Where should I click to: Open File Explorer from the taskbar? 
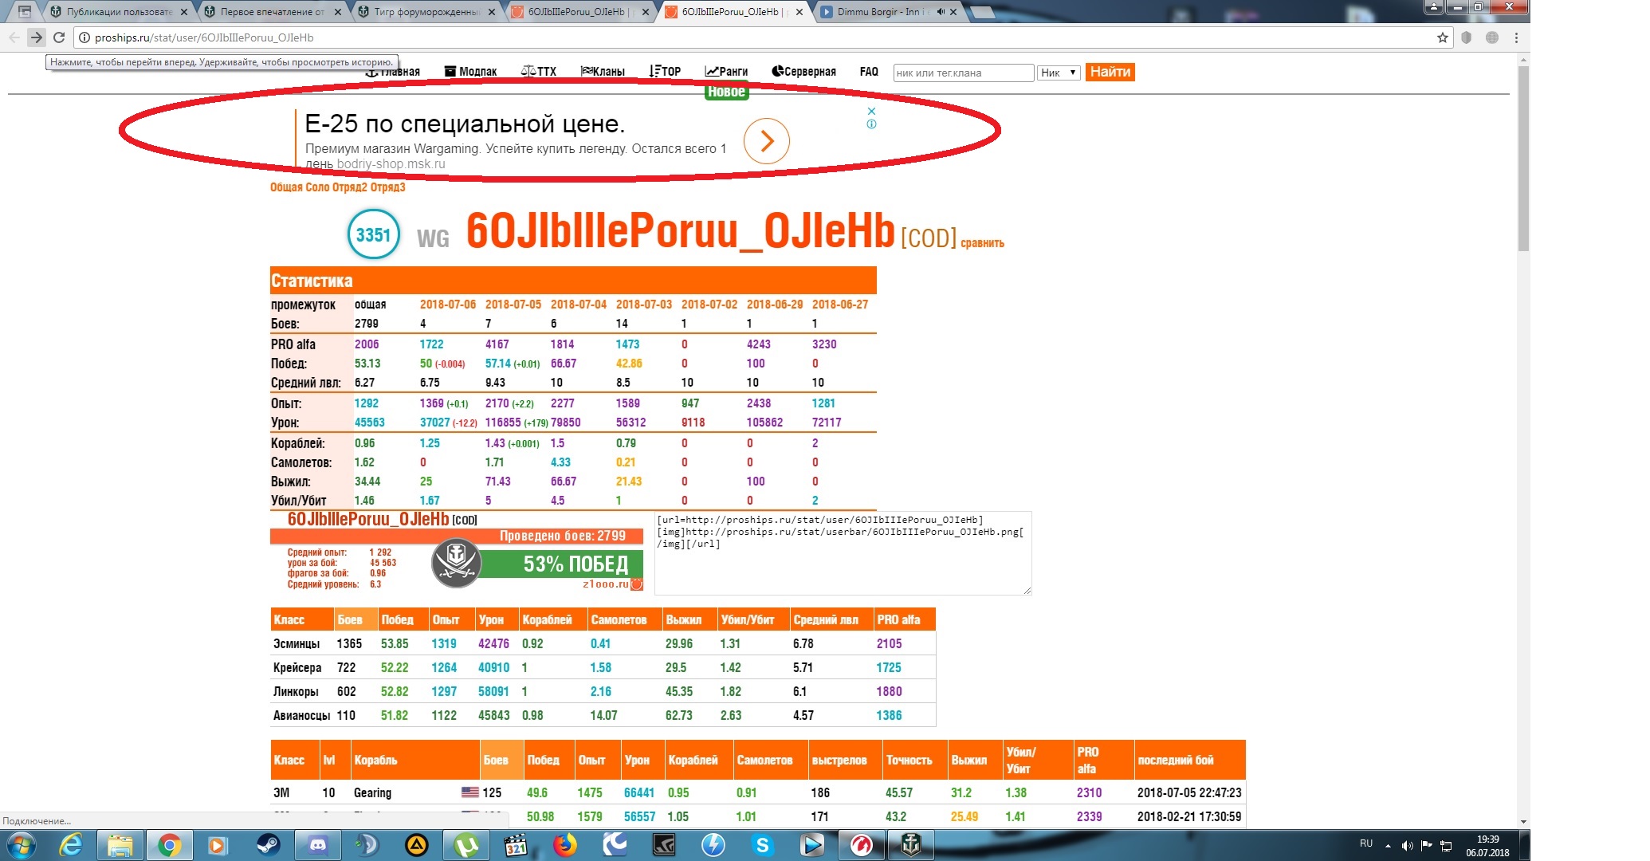(120, 845)
